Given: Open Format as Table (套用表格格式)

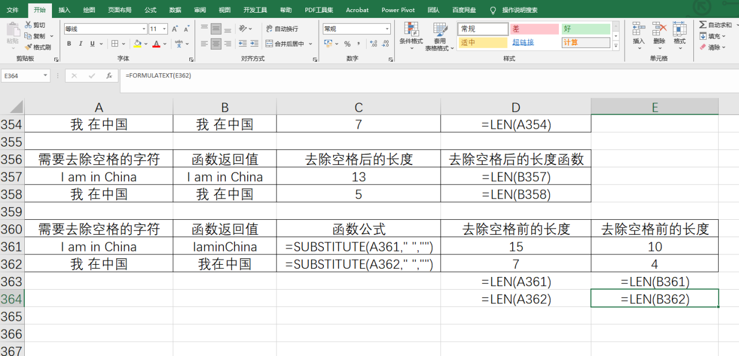Looking at the screenshot, I should 440,36.
